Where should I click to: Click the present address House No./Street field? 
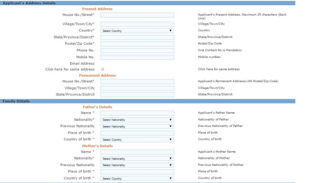coord(137,15)
